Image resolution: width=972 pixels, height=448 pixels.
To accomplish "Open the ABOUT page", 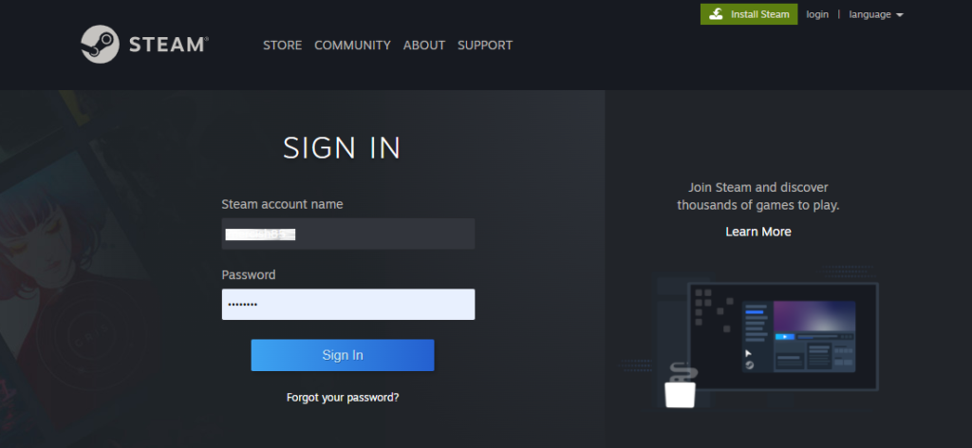I will (x=423, y=45).
